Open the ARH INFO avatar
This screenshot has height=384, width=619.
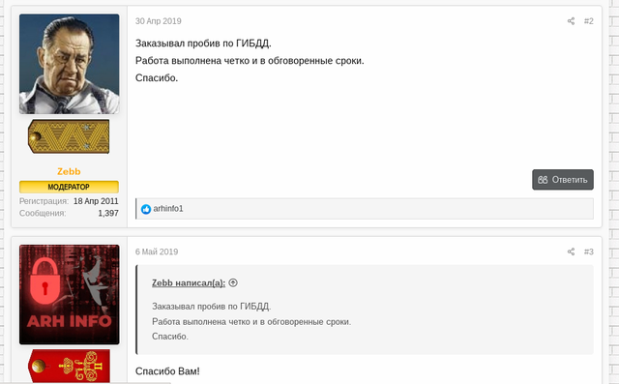[69, 294]
